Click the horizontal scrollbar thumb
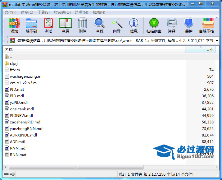This screenshot has width=222, height=180. (76, 167)
